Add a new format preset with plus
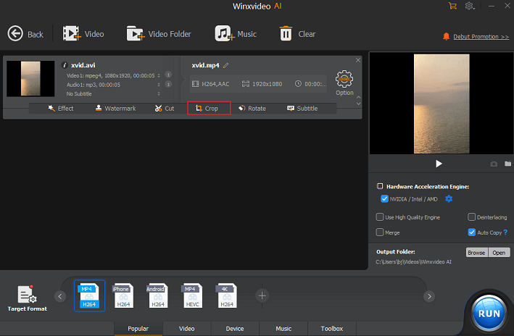The width and height of the screenshot is (514, 336). (x=262, y=296)
